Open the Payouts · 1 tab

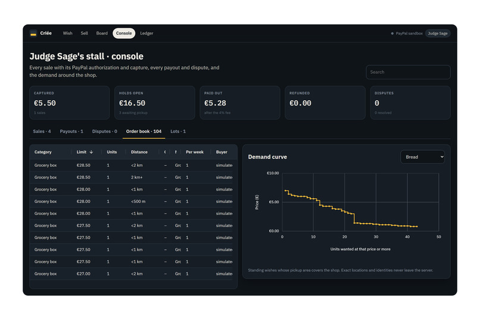pyautogui.click(x=71, y=131)
